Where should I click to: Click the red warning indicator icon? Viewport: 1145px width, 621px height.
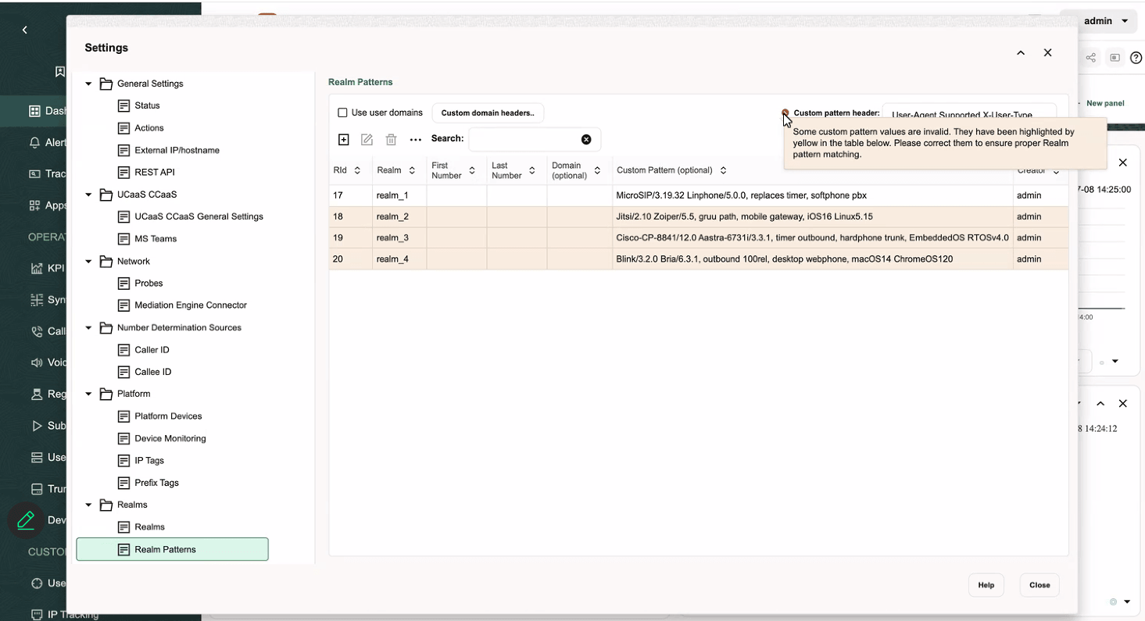coord(785,112)
